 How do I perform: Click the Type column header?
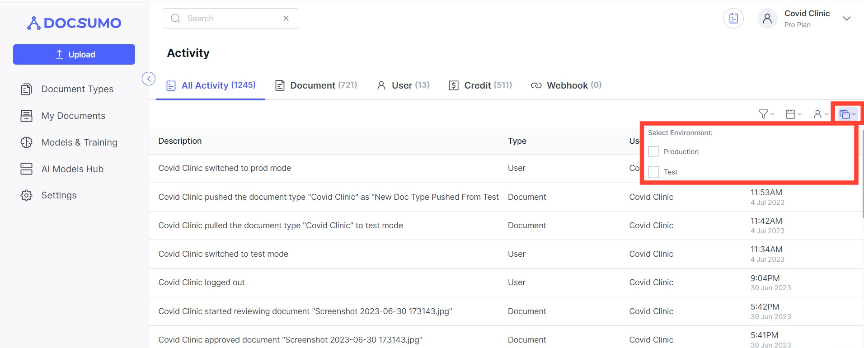click(517, 141)
